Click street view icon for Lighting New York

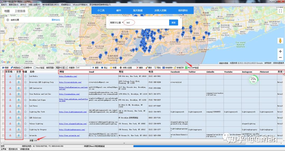point(18,112)
